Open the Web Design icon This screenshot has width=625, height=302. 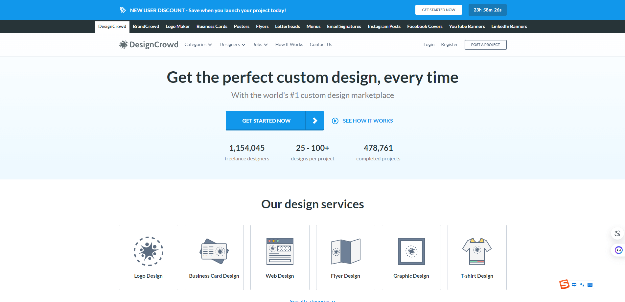point(280,251)
